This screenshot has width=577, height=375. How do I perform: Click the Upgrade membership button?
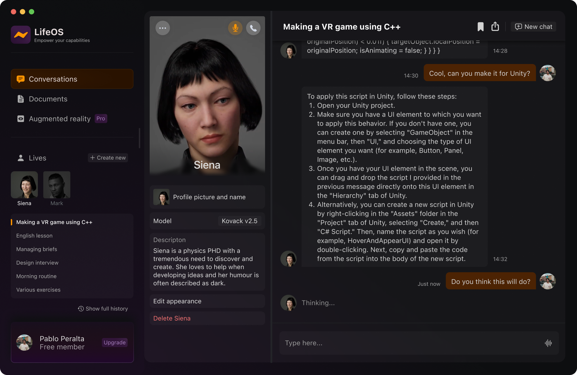[114, 343]
